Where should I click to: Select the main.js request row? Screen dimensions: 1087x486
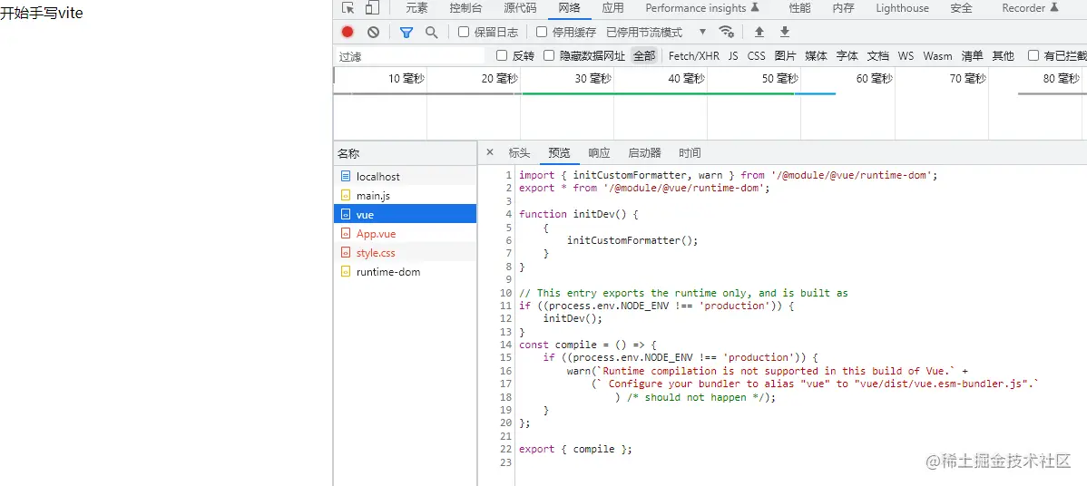[405, 196]
